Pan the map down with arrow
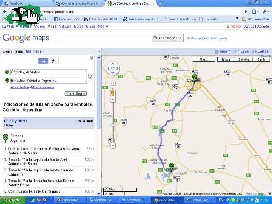This screenshot has height=204, width=272. point(113,73)
